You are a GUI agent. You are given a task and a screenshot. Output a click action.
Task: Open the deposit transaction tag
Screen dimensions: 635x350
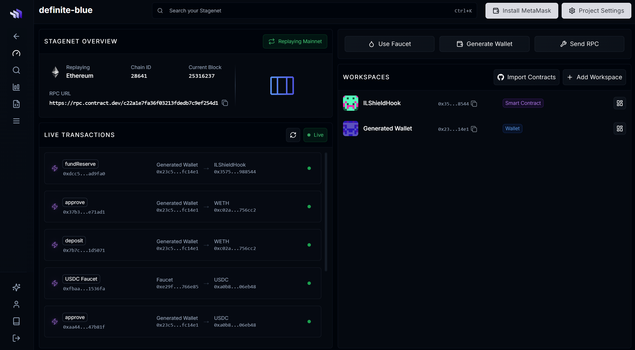pos(74,241)
